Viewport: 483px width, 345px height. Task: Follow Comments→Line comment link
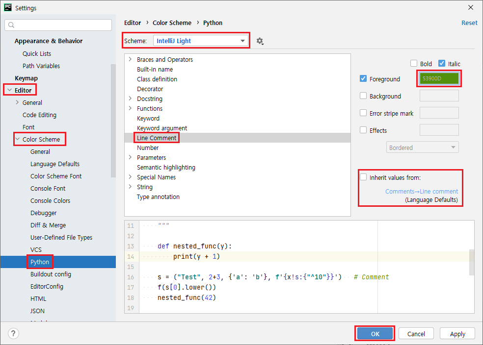[x=421, y=191]
